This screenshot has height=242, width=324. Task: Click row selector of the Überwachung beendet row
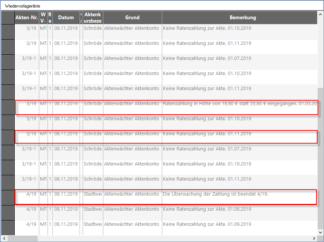coord(8,198)
